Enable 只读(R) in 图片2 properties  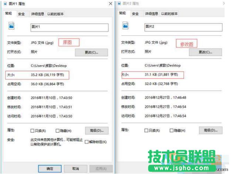[x=146, y=130]
